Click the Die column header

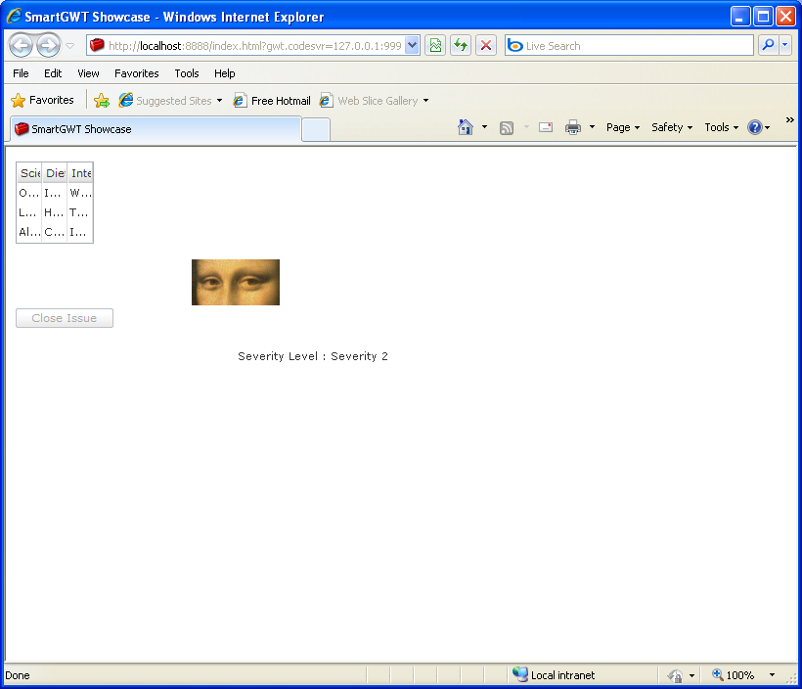pyautogui.click(x=55, y=173)
